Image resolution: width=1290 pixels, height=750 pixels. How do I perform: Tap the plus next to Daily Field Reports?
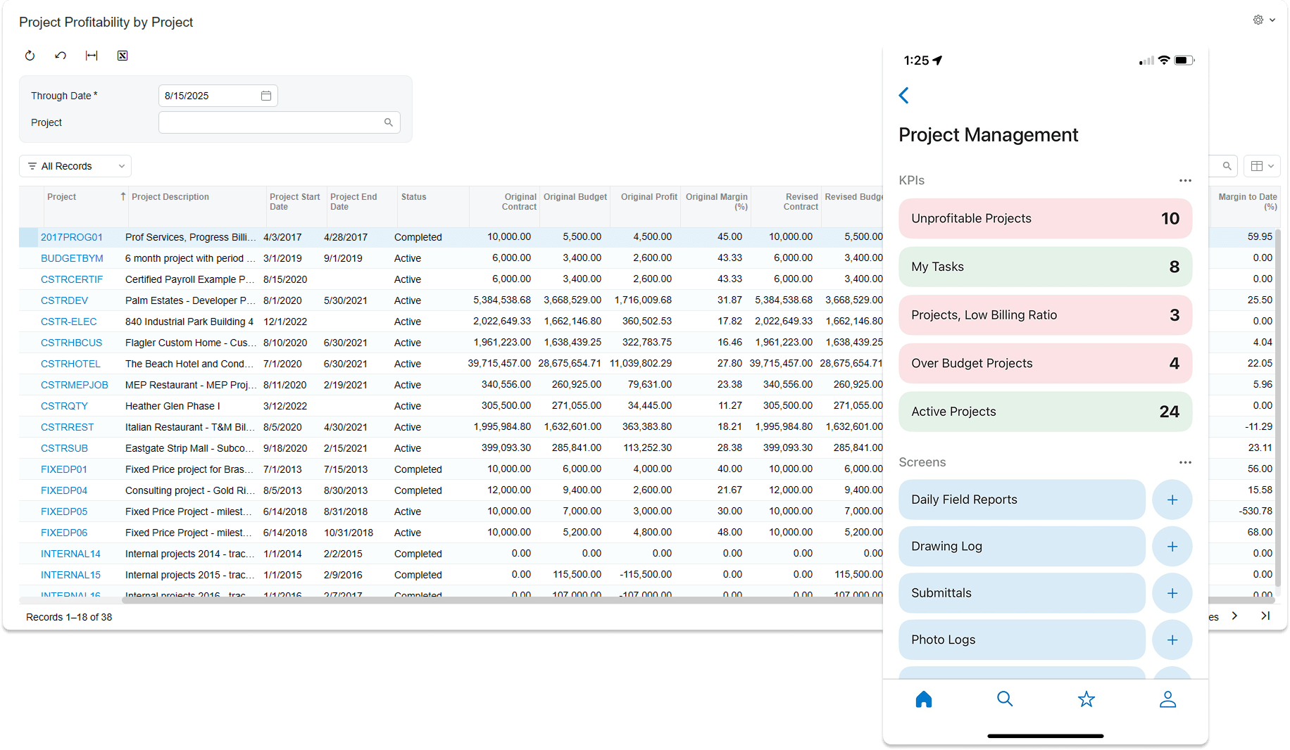click(1172, 500)
